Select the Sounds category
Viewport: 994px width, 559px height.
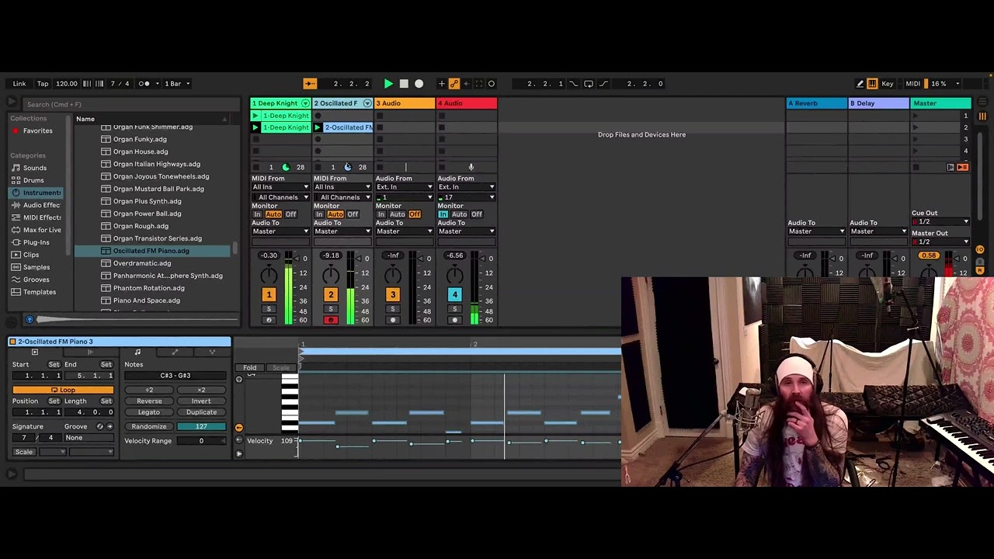(x=35, y=168)
